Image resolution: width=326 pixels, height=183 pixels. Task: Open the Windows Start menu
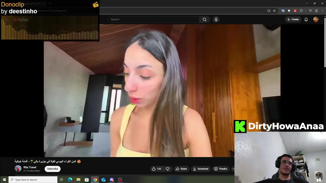(4, 180)
